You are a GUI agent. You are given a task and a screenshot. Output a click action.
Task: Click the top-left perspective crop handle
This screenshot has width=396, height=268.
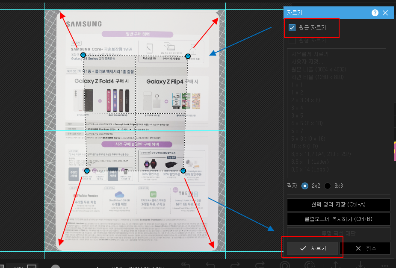[83, 55]
